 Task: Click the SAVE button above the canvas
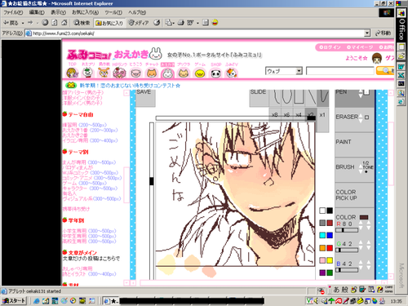pos(145,98)
